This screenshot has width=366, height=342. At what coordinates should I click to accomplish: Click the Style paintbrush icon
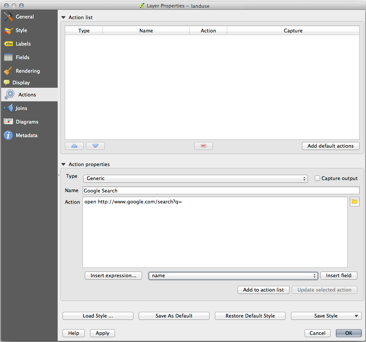click(8, 31)
